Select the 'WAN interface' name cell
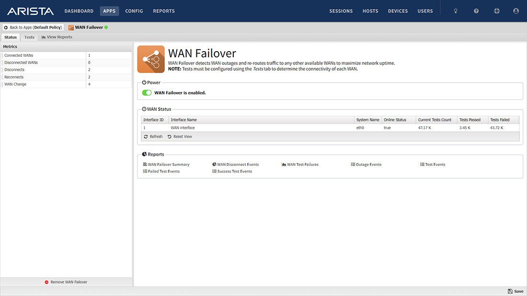Screen dimensions: 527x296 pyautogui.click(x=262, y=128)
